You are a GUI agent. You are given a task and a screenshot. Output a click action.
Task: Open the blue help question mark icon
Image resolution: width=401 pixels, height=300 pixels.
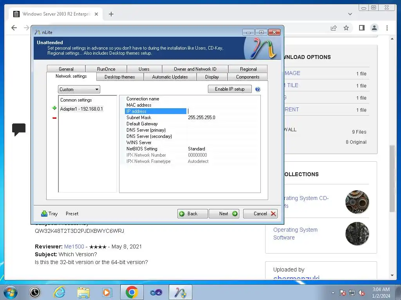(x=258, y=89)
